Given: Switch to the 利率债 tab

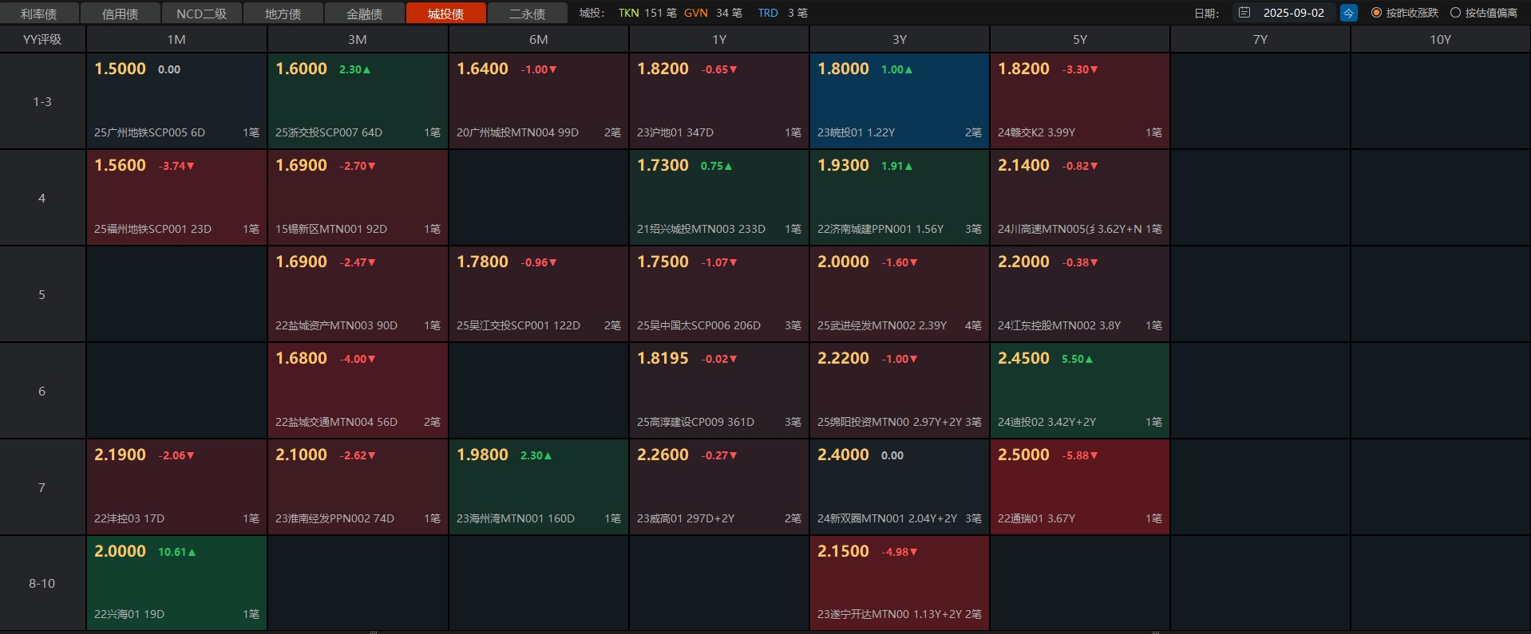Looking at the screenshot, I should coord(39,14).
